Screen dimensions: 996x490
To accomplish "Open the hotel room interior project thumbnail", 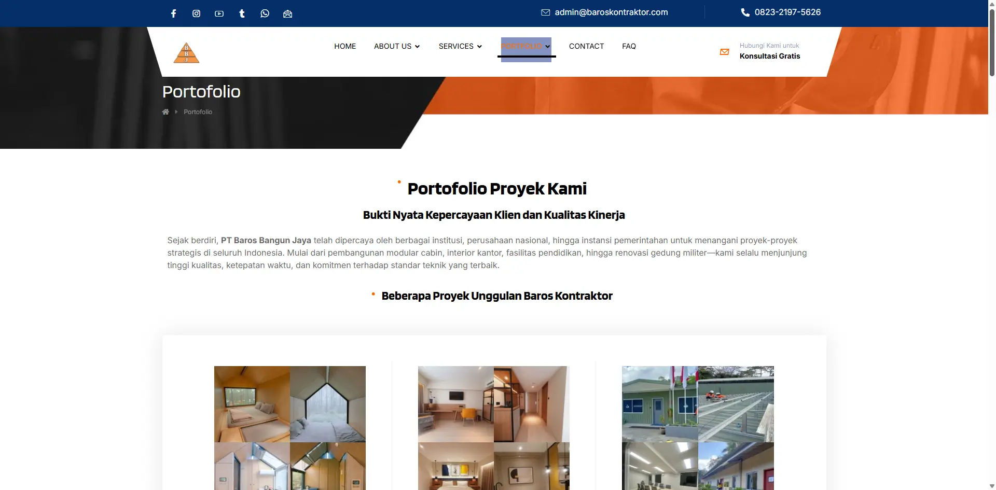I will click(494, 428).
